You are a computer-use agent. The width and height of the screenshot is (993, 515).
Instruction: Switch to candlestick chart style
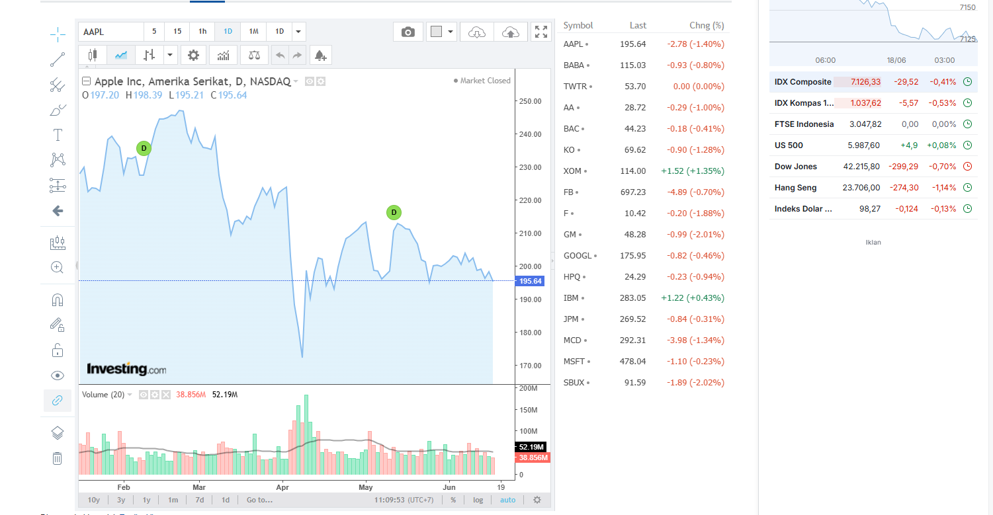(92, 55)
